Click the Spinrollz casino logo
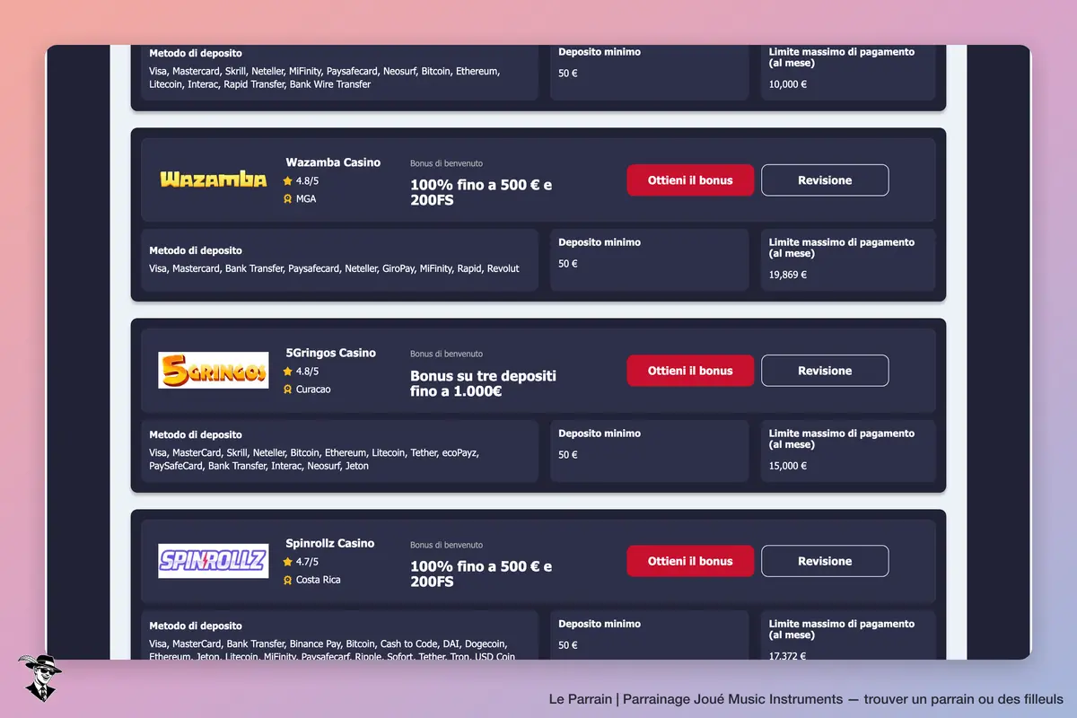This screenshot has width=1077, height=718. [214, 561]
